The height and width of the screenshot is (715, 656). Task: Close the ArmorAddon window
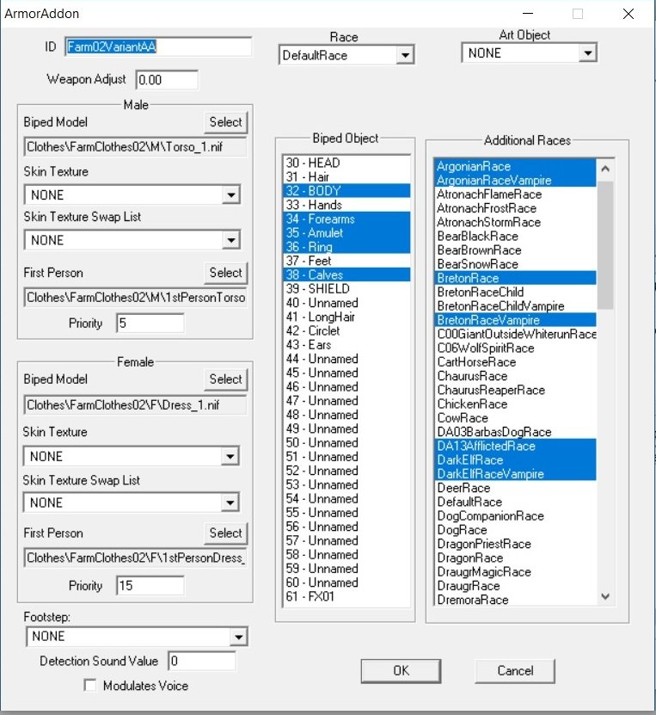(628, 14)
